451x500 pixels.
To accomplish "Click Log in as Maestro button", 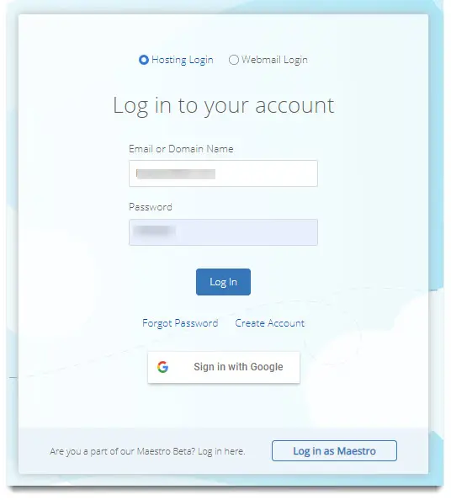I will 334,450.
